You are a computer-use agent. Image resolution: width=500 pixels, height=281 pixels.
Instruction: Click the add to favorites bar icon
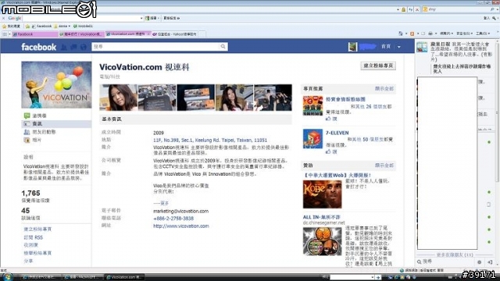[x=27, y=26]
